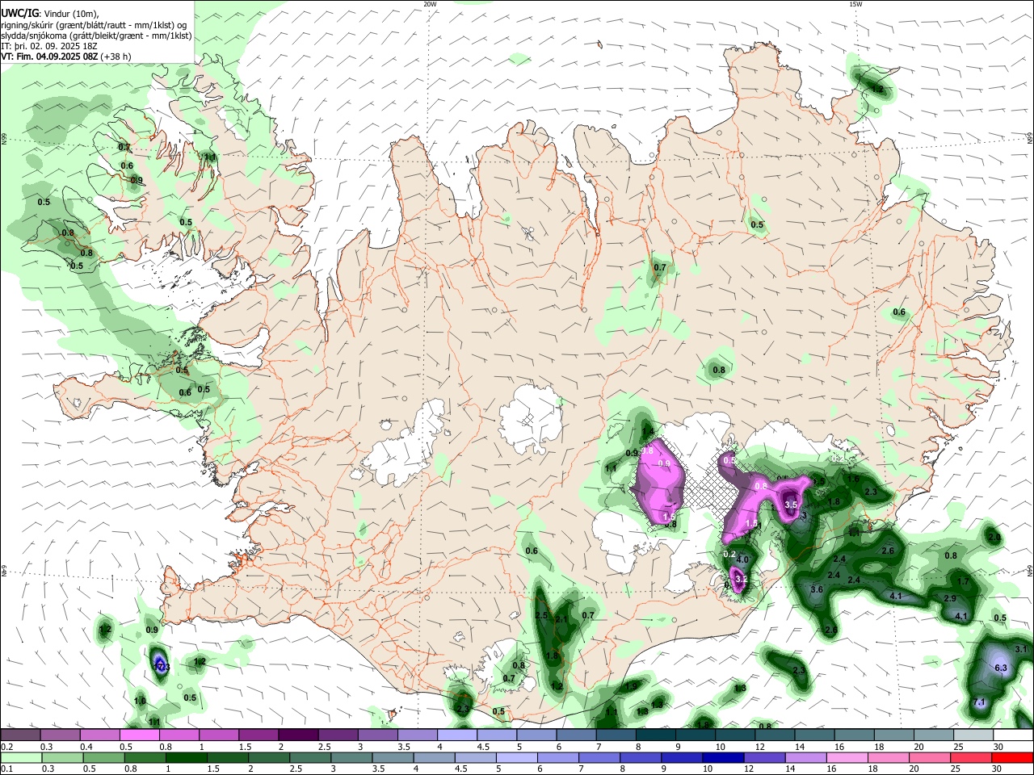Click the '2.9' precipitation value on the map
This screenshot has height=775, width=1034.
click(x=950, y=598)
